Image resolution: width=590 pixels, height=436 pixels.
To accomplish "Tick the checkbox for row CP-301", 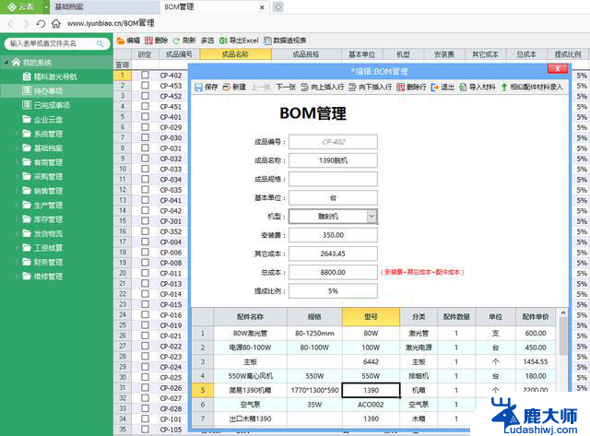I will (145, 221).
